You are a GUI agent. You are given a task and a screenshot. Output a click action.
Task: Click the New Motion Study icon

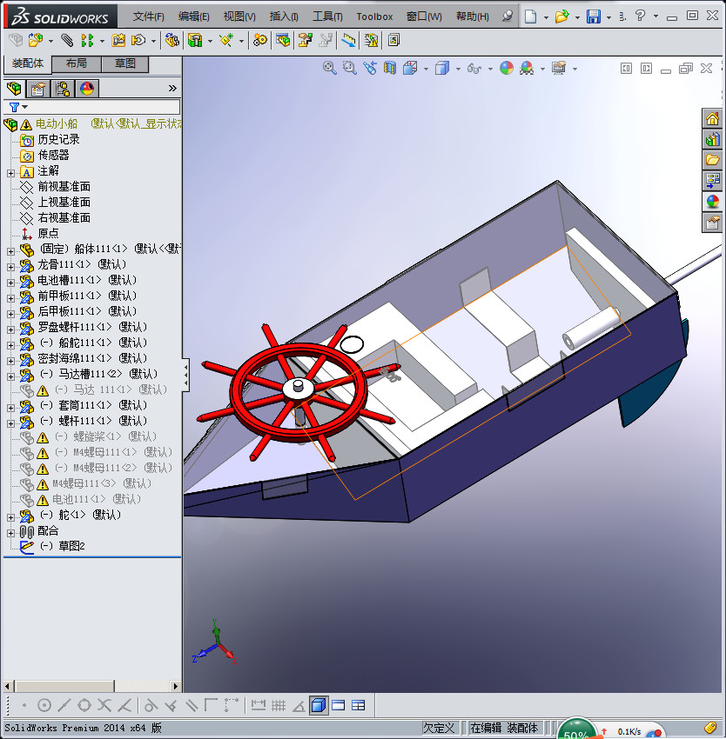click(x=259, y=41)
